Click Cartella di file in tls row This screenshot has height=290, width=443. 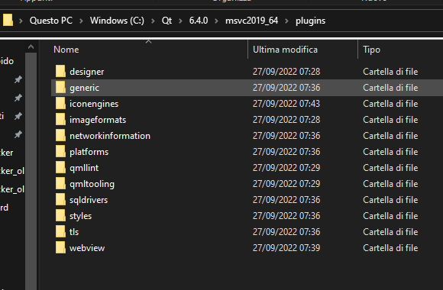(390, 232)
